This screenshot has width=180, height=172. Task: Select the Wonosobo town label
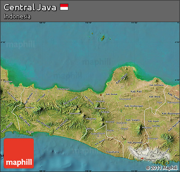tap(75, 113)
